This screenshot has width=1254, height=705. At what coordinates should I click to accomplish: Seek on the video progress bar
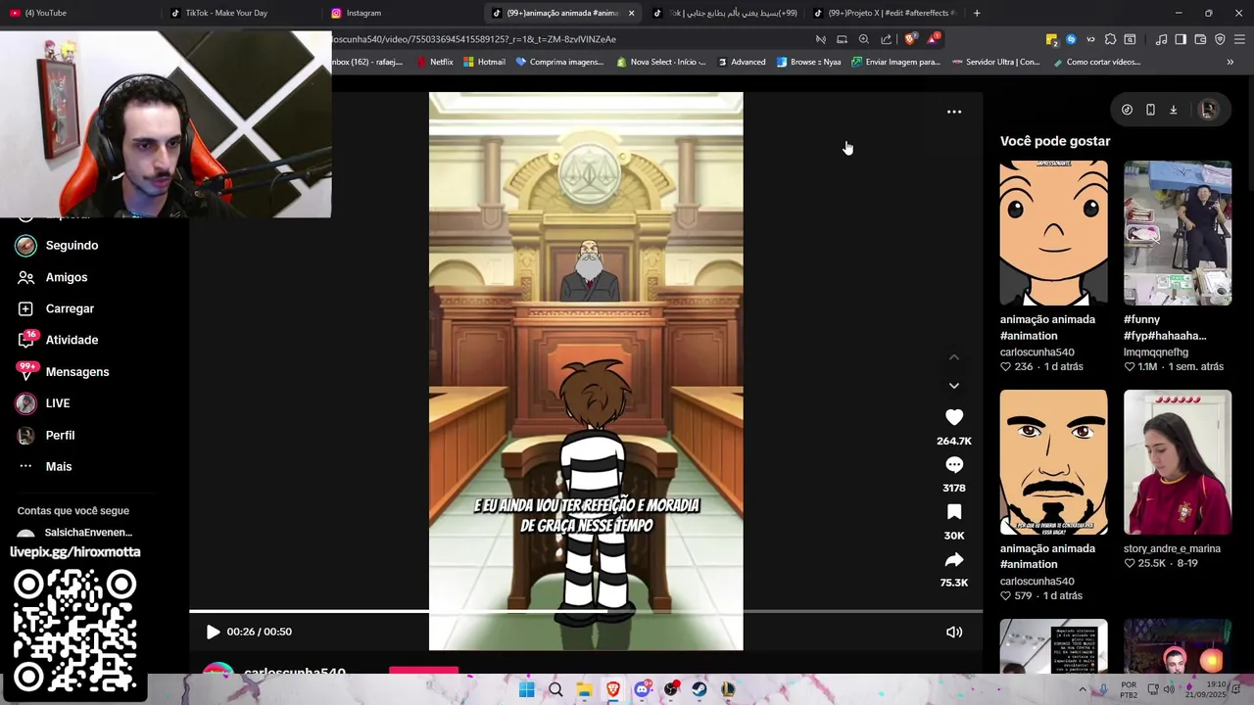(x=586, y=611)
